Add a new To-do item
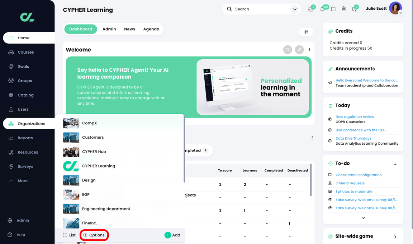Image resolution: width=413 pixels, height=244 pixels. (x=395, y=164)
